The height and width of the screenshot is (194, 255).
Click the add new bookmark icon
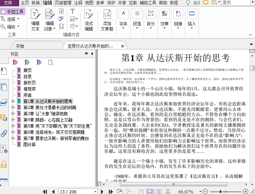point(27,62)
